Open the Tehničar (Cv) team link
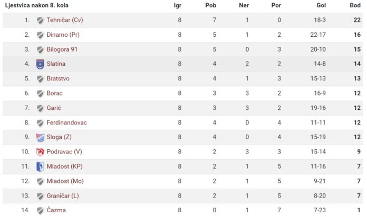 point(65,20)
